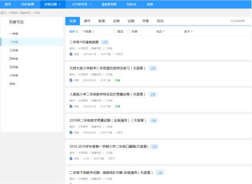
Task: Click 试卷 badge beside 2018-2019学年度第一学期 title
Action: pyautogui.click(x=154, y=147)
